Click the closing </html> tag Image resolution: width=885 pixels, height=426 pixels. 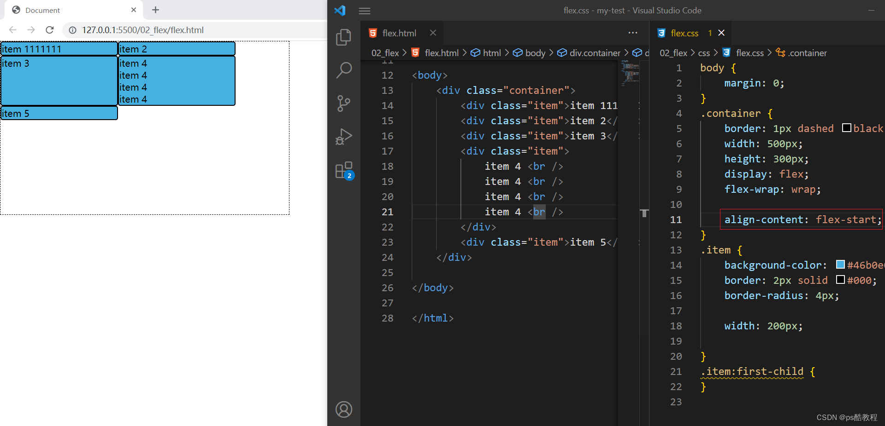click(x=433, y=318)
